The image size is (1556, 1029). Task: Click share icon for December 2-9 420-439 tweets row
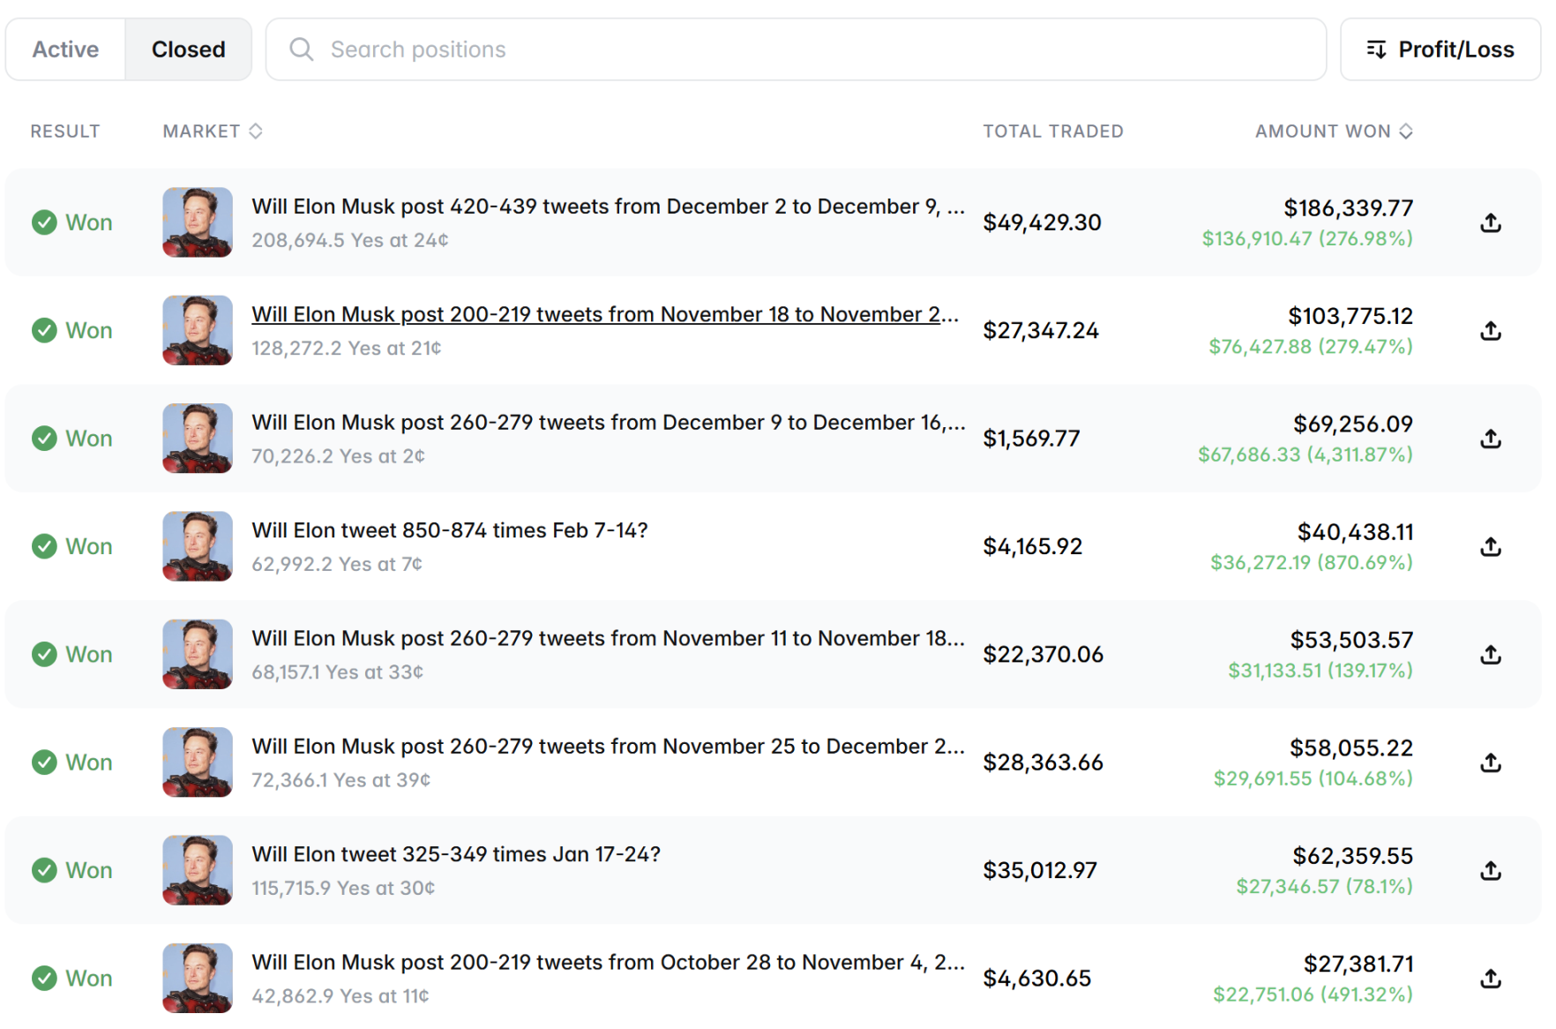[x=1490, y=222]
